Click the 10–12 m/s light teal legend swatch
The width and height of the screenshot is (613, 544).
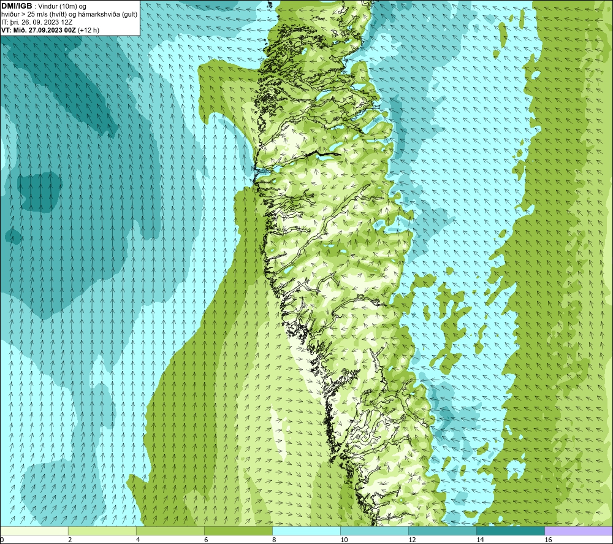375,531
